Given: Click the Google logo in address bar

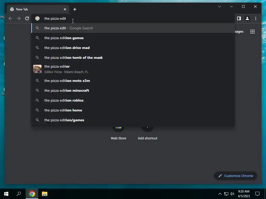Looking at the screenshot, I should tap(37, 18).
